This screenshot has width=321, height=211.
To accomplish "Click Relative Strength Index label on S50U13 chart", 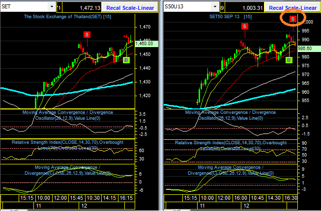I will tap(231, 145).
